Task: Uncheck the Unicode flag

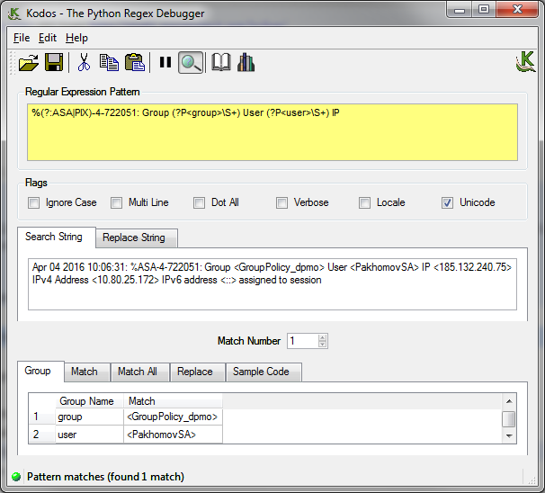Action: 448,202
